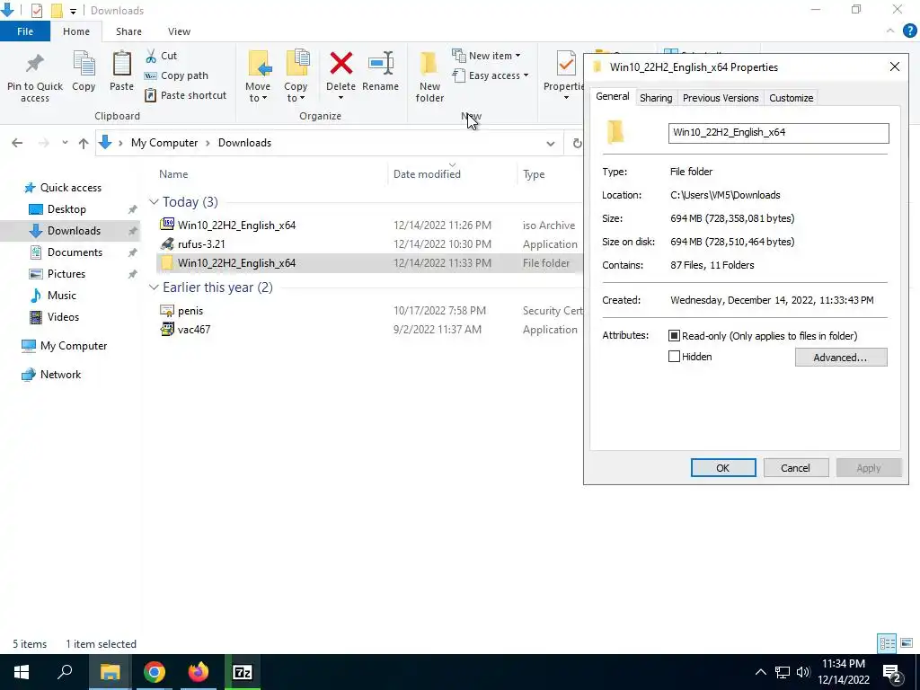The height and width of the screenshot is (690, 920).
Task: Open the Windows Start menu
Action: click(22, 672)
